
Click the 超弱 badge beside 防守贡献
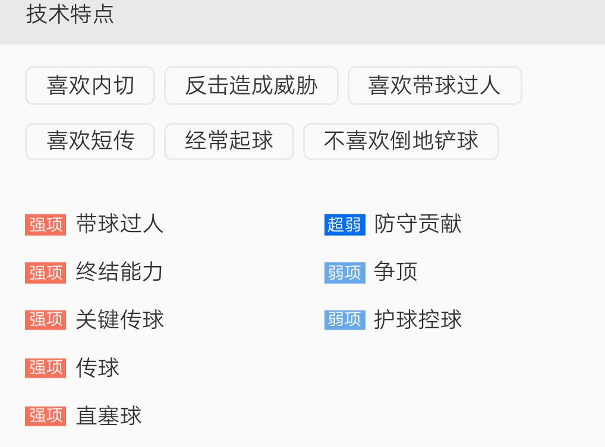[x=345, y=225]
